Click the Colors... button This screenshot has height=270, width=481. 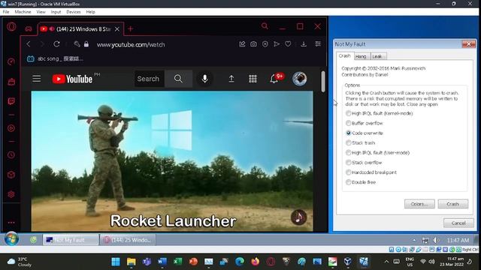click(x=419, y=204)
